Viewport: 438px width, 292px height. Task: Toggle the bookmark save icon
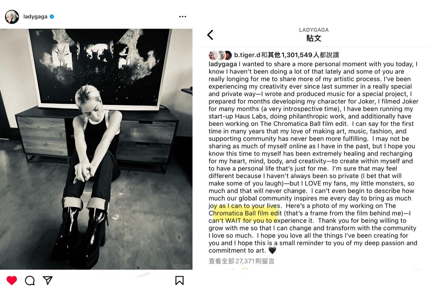tap(179, 280)
